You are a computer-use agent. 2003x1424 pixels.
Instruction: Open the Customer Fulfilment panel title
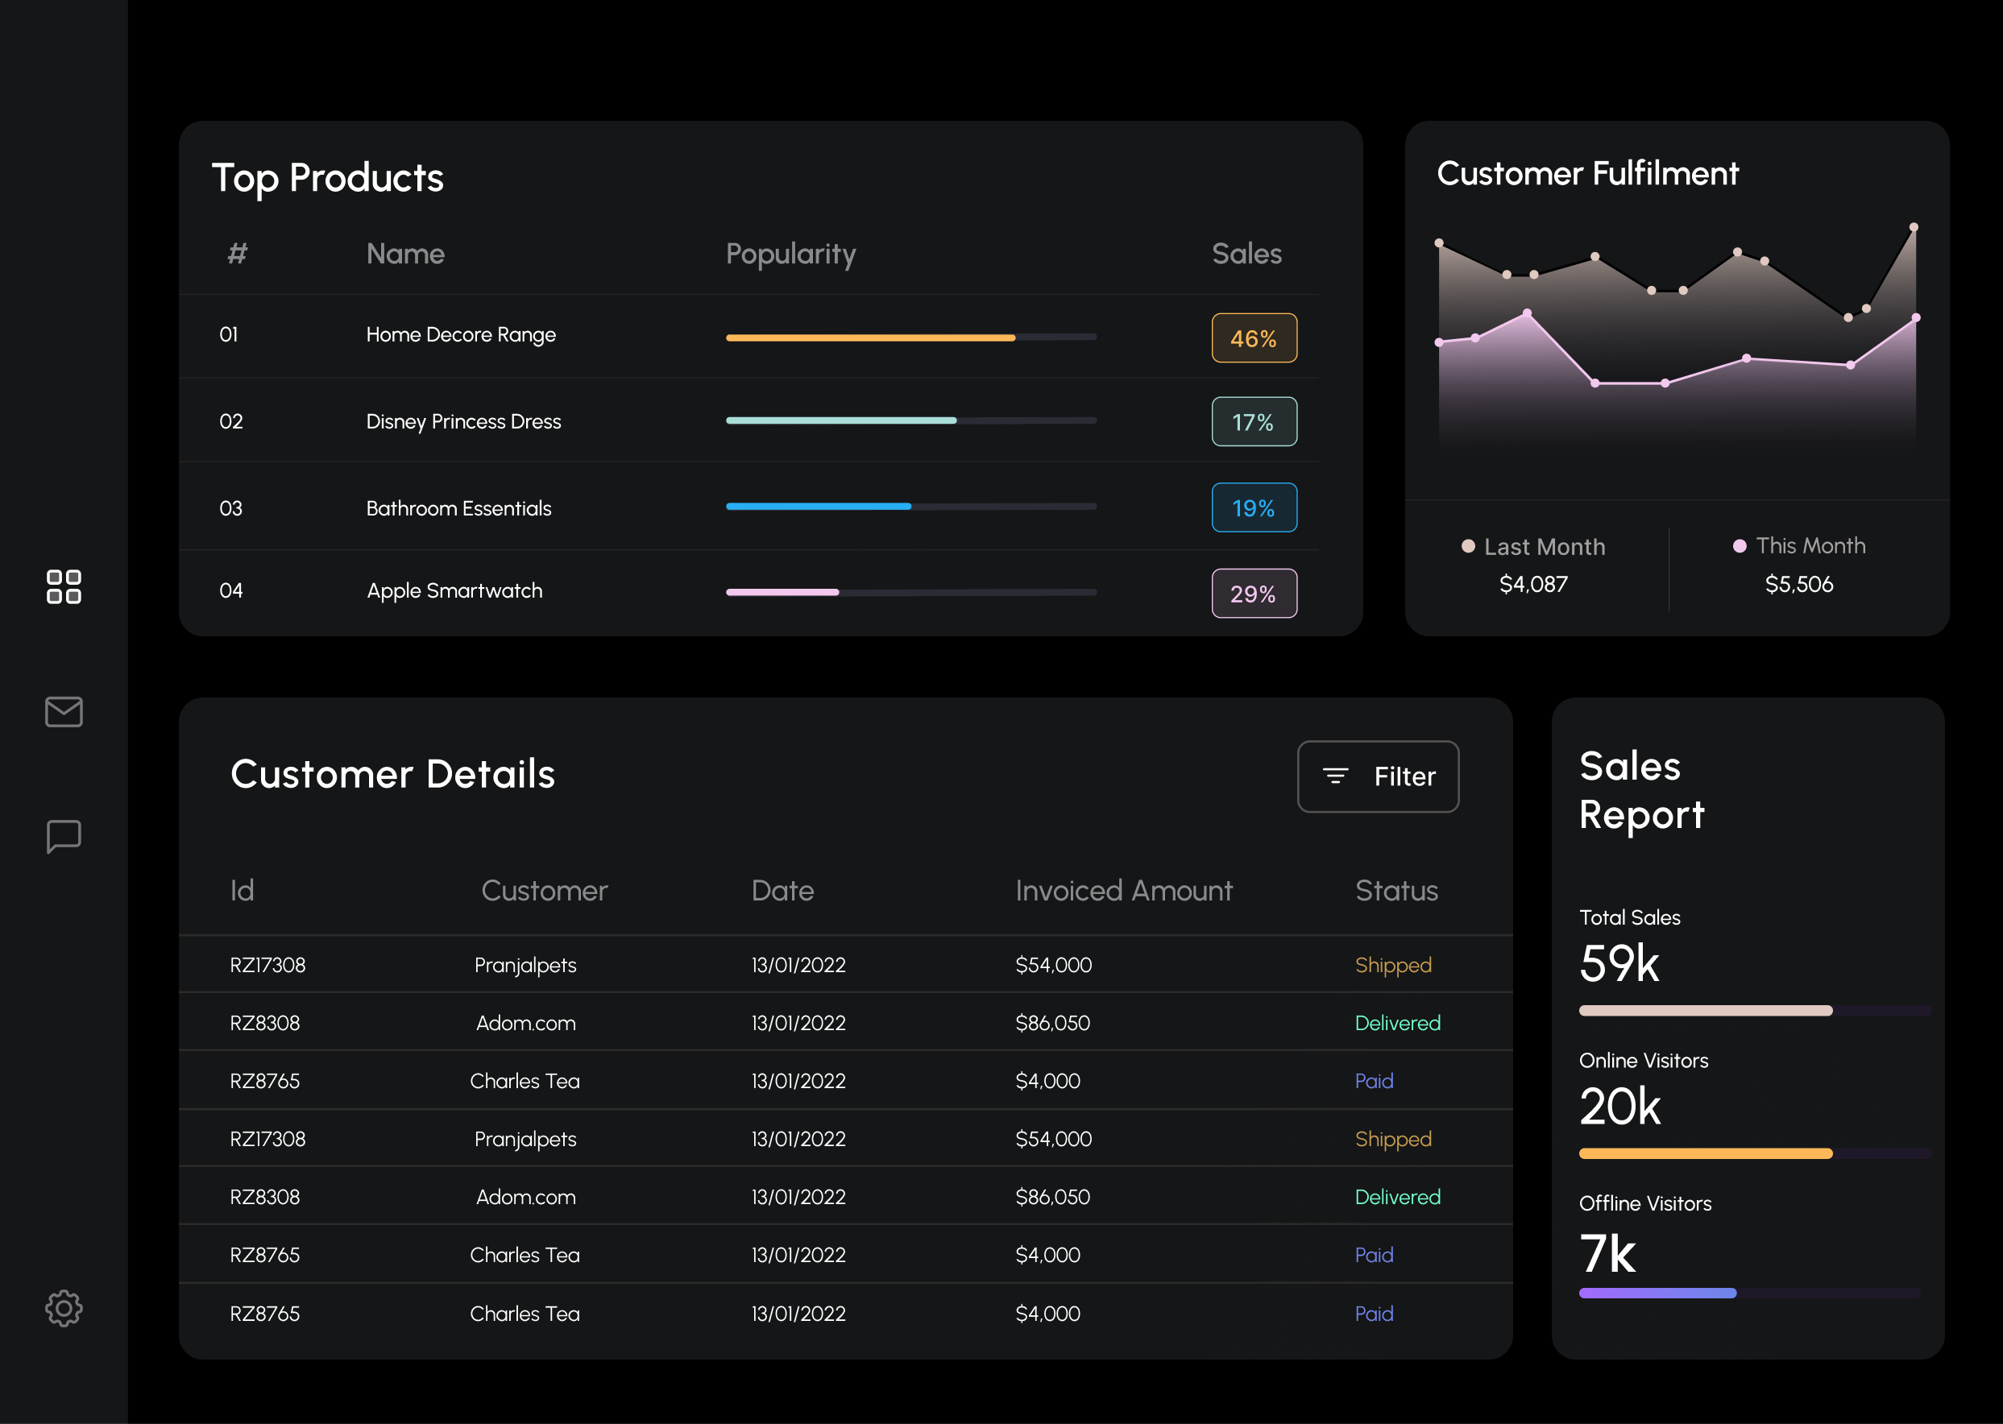click(x=1587, y=174)
